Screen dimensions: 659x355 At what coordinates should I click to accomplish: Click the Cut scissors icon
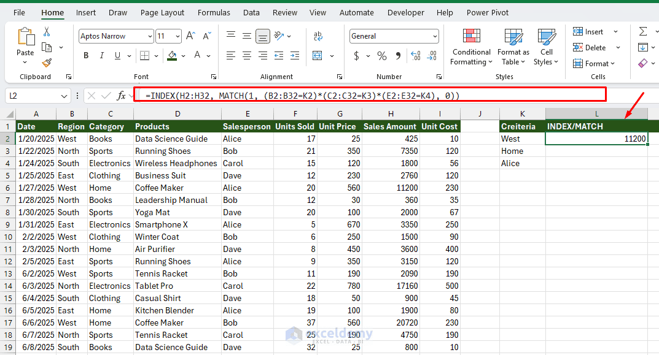point(47,31)
